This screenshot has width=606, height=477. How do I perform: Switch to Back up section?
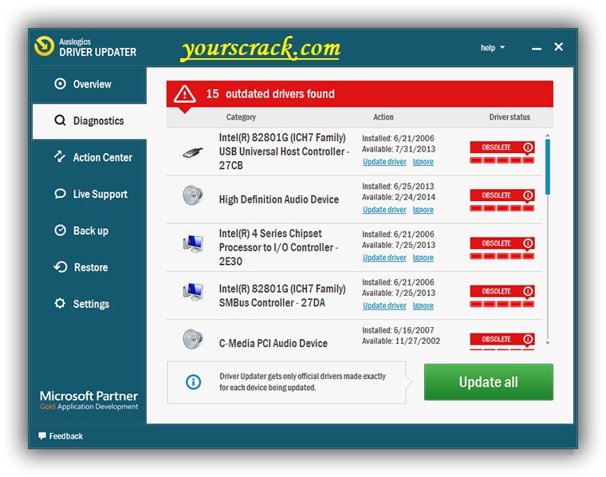tap(89, 231)
